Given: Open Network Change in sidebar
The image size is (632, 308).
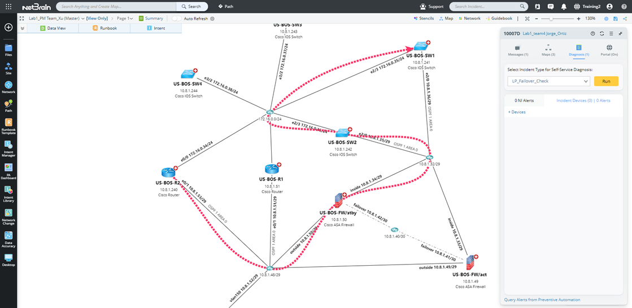Looking at the screenshot, I should point(8,217).
